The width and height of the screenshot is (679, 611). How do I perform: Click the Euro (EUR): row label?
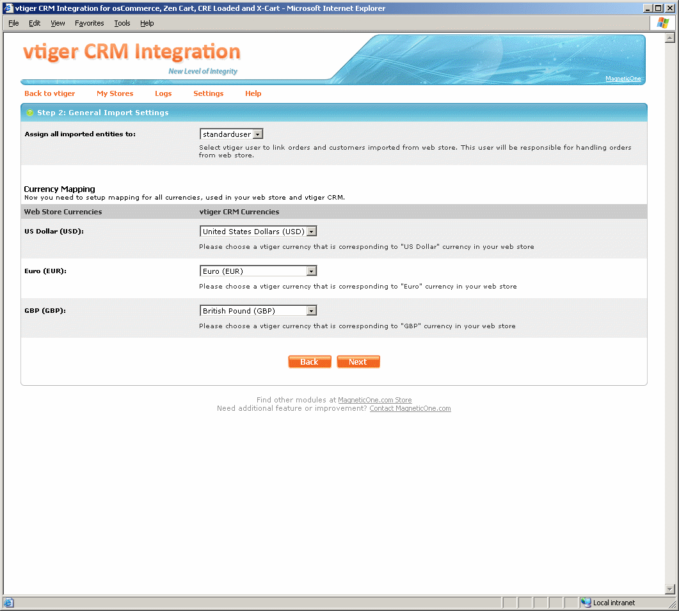coord(45,271)
